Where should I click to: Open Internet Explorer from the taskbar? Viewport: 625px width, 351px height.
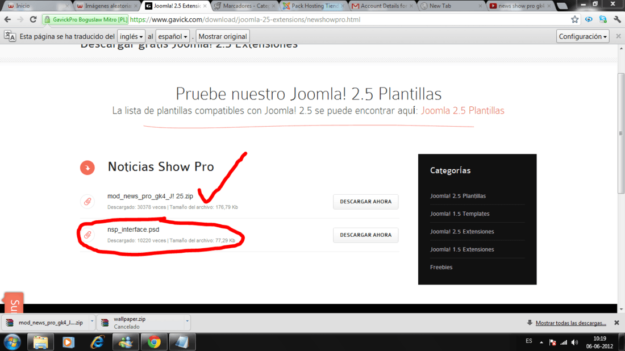point(97,342)
